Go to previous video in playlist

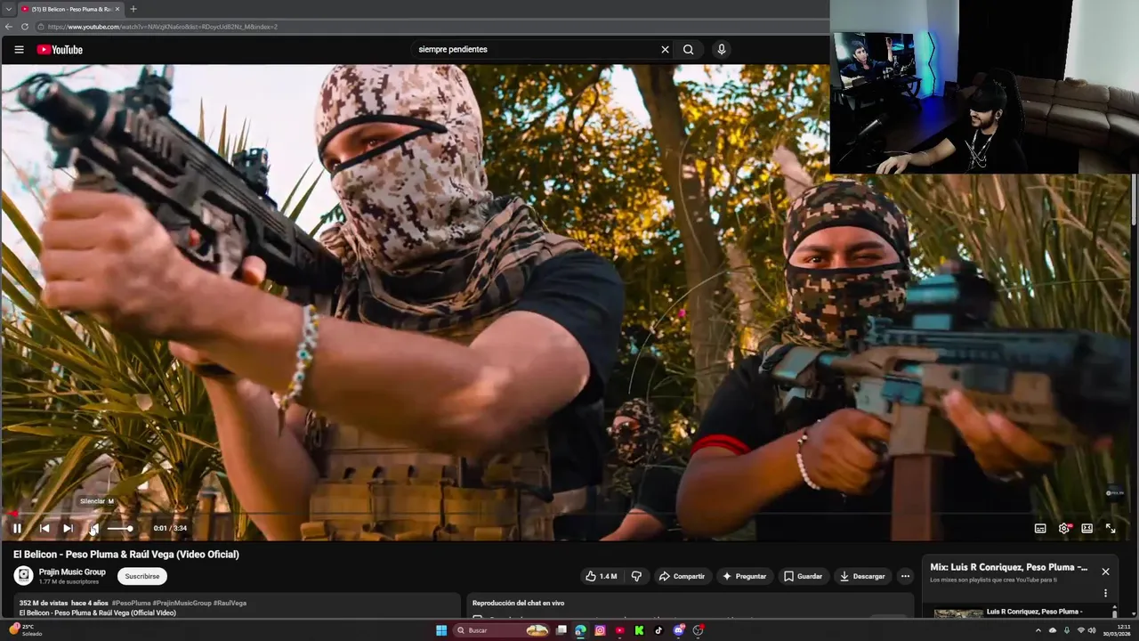44,528
